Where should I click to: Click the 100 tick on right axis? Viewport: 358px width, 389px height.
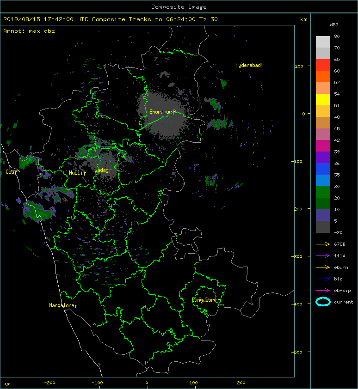299,66
